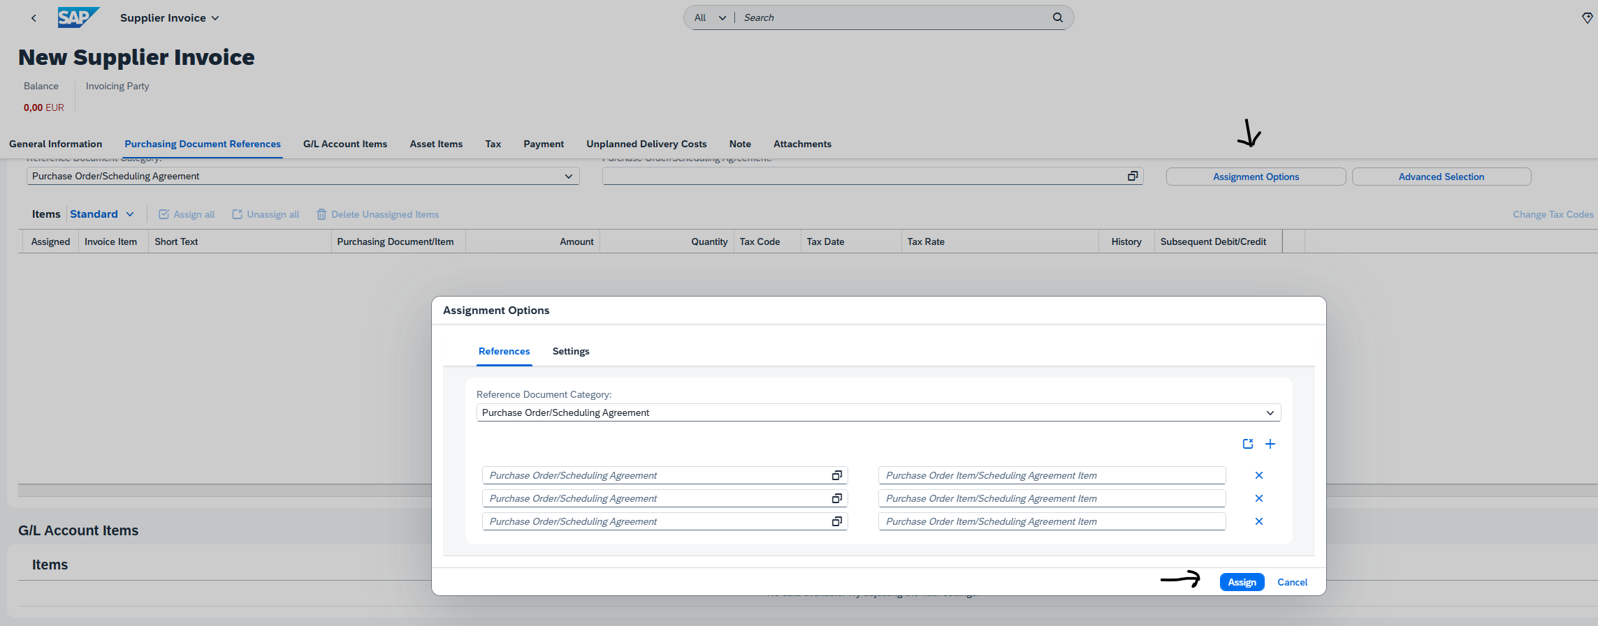Select the Note tab
1598x626 pixels.
[740, 144]
